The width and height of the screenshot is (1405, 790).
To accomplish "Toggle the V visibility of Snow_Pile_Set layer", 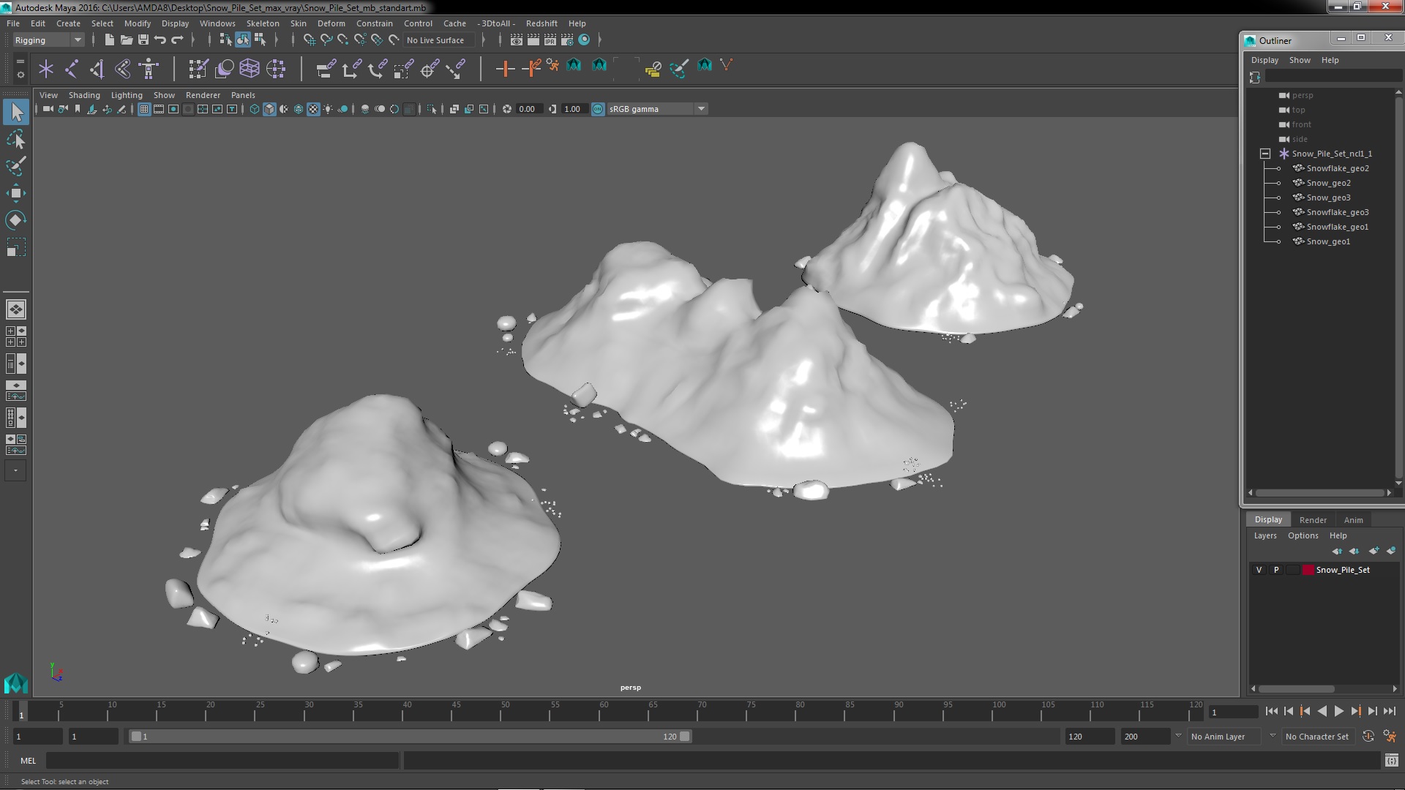I will (1259, 570).
